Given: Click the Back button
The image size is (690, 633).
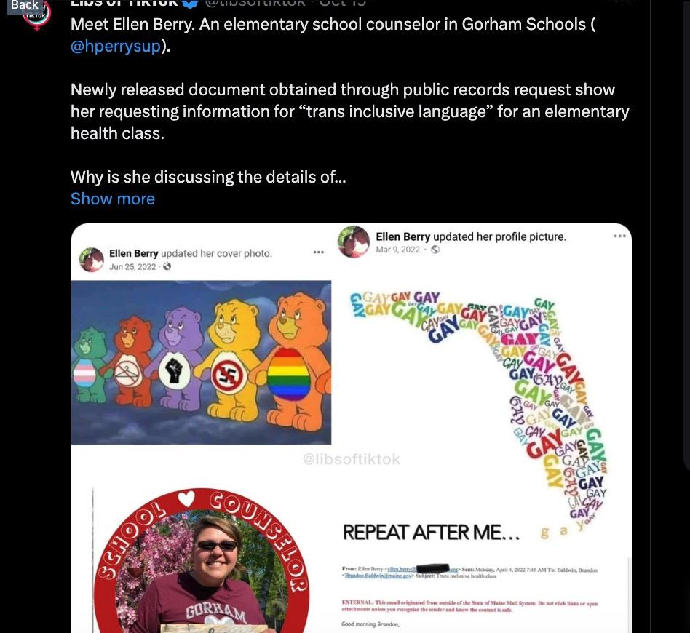Looking at the screenshot, I should (24, 6).
